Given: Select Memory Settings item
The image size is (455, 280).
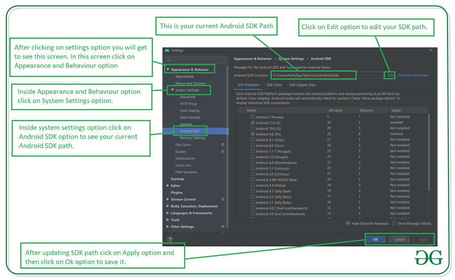Looking at the screenshot, I should pos(193,138).
